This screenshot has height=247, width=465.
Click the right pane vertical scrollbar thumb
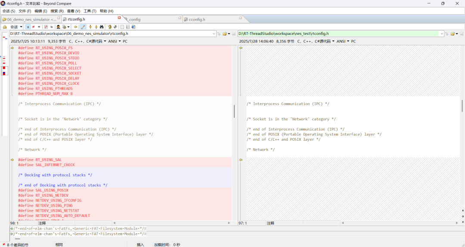(462, 106)
